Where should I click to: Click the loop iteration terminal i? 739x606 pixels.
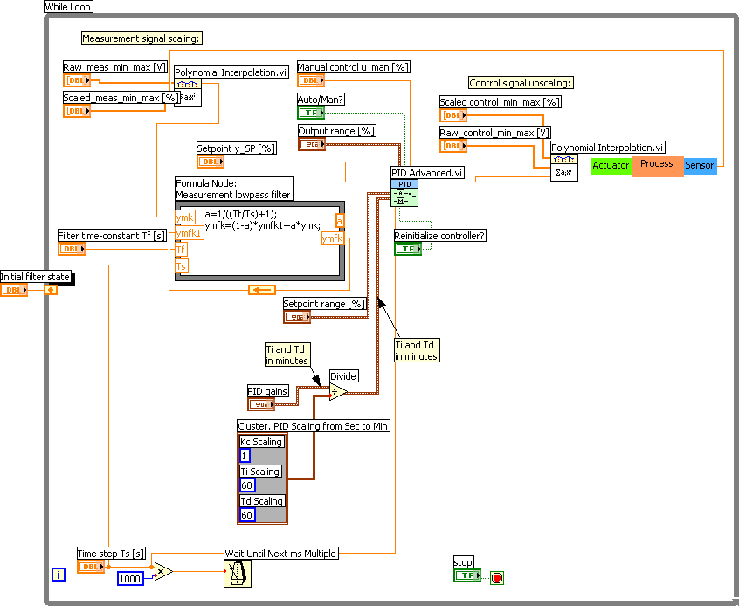(x=59, y=574)
